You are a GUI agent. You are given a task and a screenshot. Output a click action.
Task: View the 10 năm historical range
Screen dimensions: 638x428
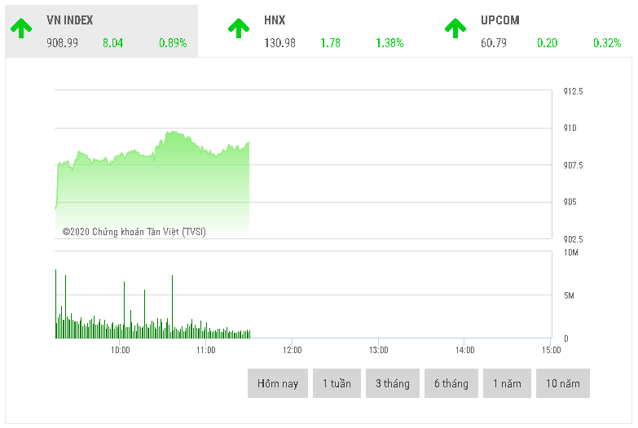(562, 383)
